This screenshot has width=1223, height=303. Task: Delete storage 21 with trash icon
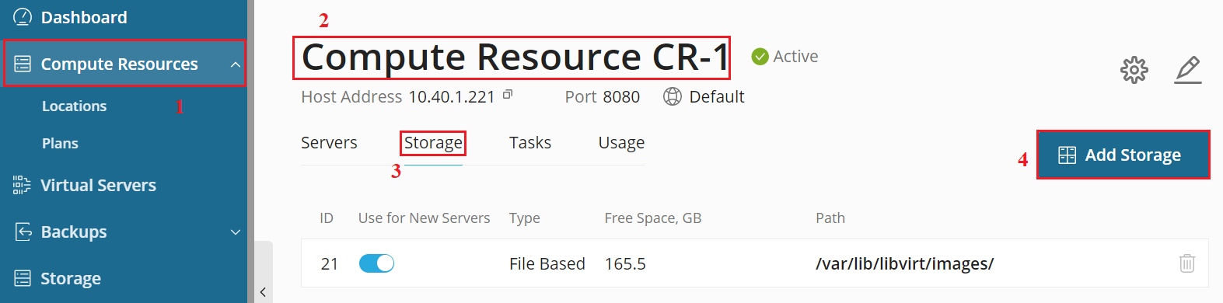1187,263
